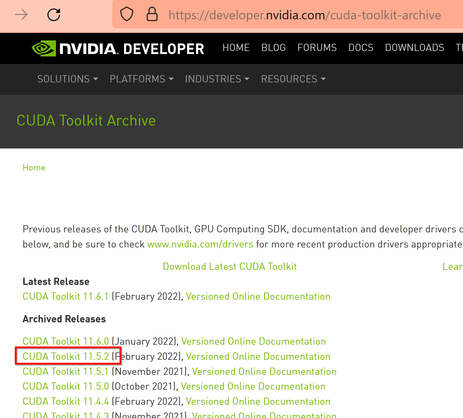Expand the INDUSTRIES dropdown
Image resolution: width=463 pixels, height=418 pixels.
[x=217, y=79]
